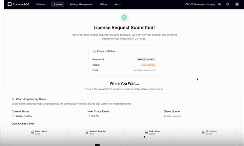Select the Licenses tab
This screenshot has height=146, width=244.
coord(57,4)
